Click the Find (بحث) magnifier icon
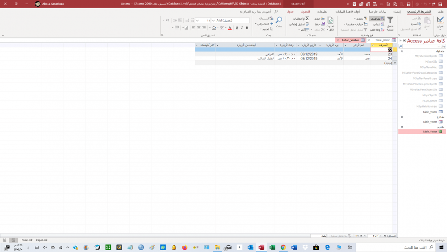447x252 pixels. [279, 20]
